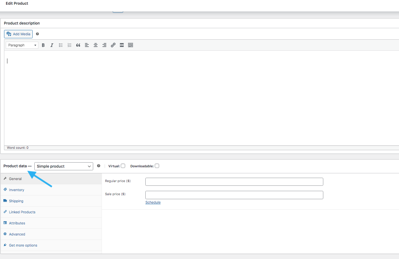The image size is (399, 259).
Task: Open the Attributes tab
Action: [51, 223]
